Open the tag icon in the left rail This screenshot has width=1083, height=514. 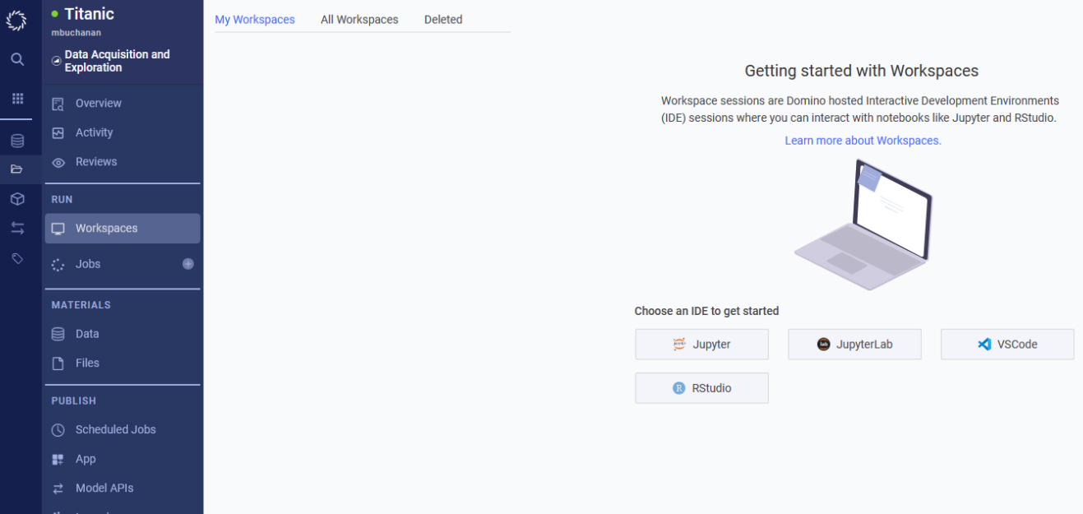tap(17, 258)
